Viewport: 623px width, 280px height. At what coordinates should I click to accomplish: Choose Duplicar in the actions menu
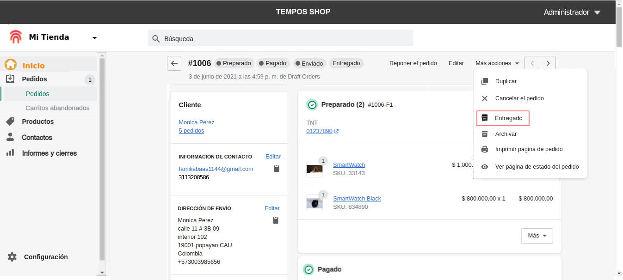pos(506,81)
